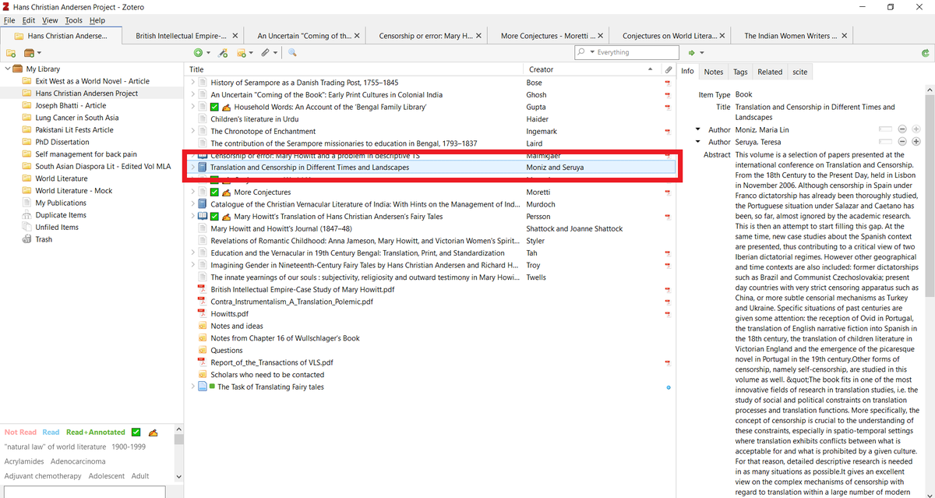Viewport: 935px width, 498px height.
Task: Toggle the green checkbox tag in the tag selector
Action: click(136, 433)
